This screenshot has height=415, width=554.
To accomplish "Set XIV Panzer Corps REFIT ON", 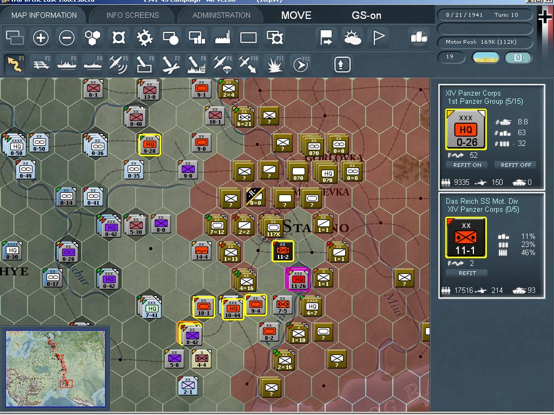I will 467,165.
